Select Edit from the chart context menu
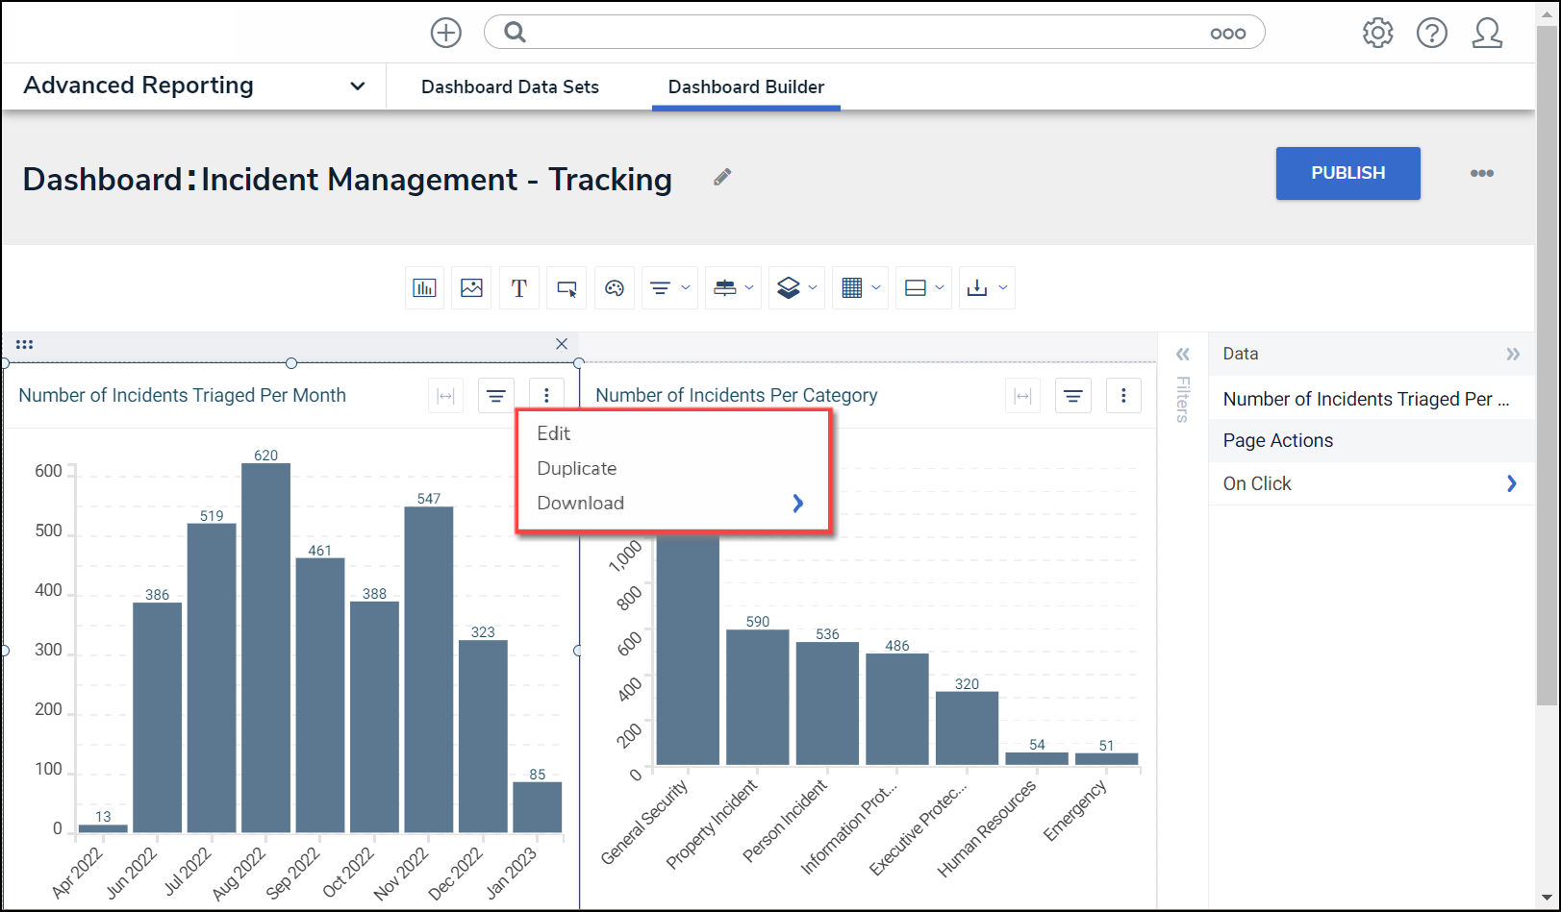Viewport: 1561px width, 912px height. click(554, 433)
